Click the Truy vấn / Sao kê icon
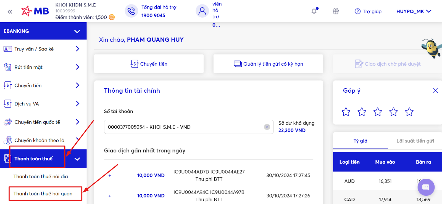The height and width of the screenshot is (204, 442). pos(8,49)
